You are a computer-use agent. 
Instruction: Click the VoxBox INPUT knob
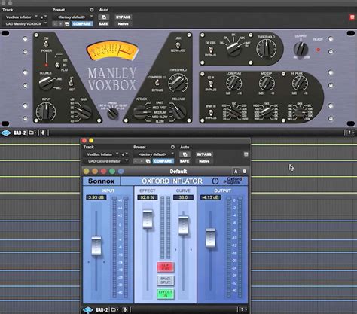coord(46,112)
